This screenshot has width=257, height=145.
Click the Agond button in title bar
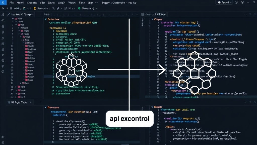pyautogui.click(x=224, y=2)
